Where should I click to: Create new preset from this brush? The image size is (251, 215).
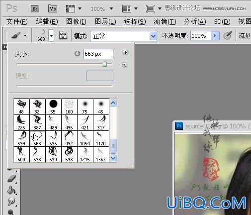[125, 65]
